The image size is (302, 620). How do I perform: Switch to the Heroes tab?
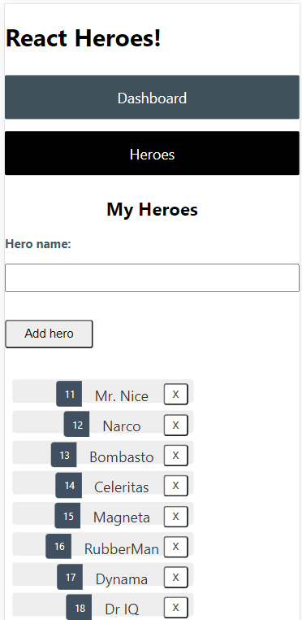coord(152,154)
